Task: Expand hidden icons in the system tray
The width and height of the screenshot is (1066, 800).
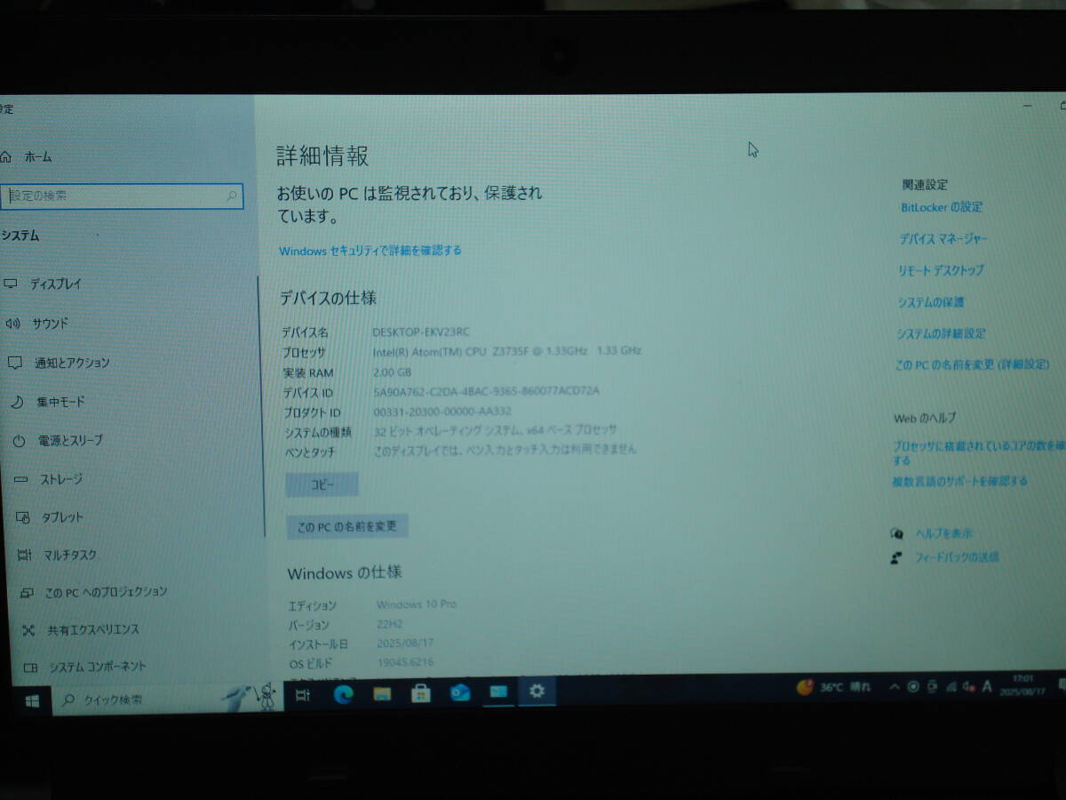Action: (x=894, y=687)
